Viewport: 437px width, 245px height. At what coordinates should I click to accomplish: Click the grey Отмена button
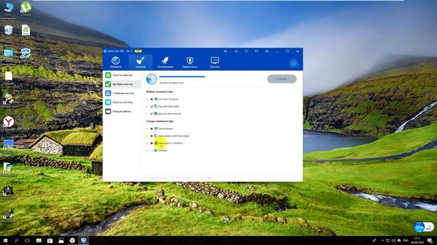282,79
